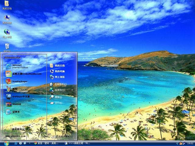Open 运行(R)... run dialog
This screenshot has width=195, height=146.
57,103
